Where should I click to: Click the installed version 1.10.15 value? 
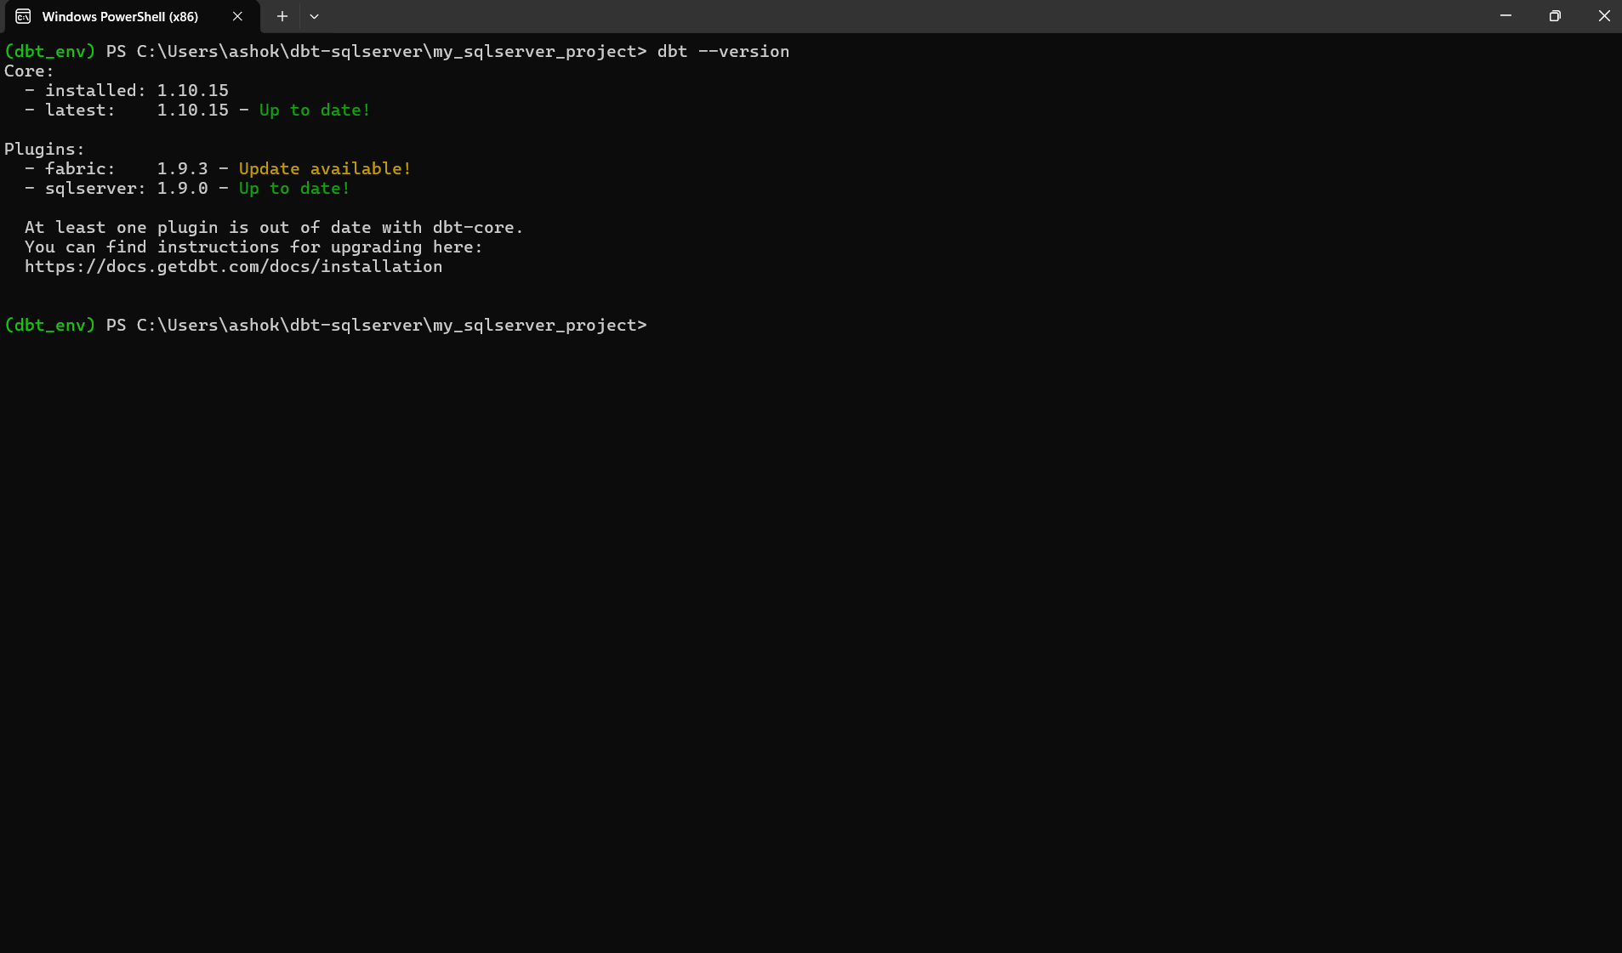pyautogui.click(x=193, y=91)
